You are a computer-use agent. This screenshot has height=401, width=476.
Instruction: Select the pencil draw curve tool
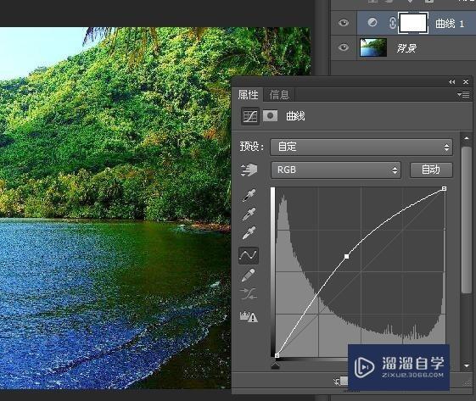[x=249, y=276]
